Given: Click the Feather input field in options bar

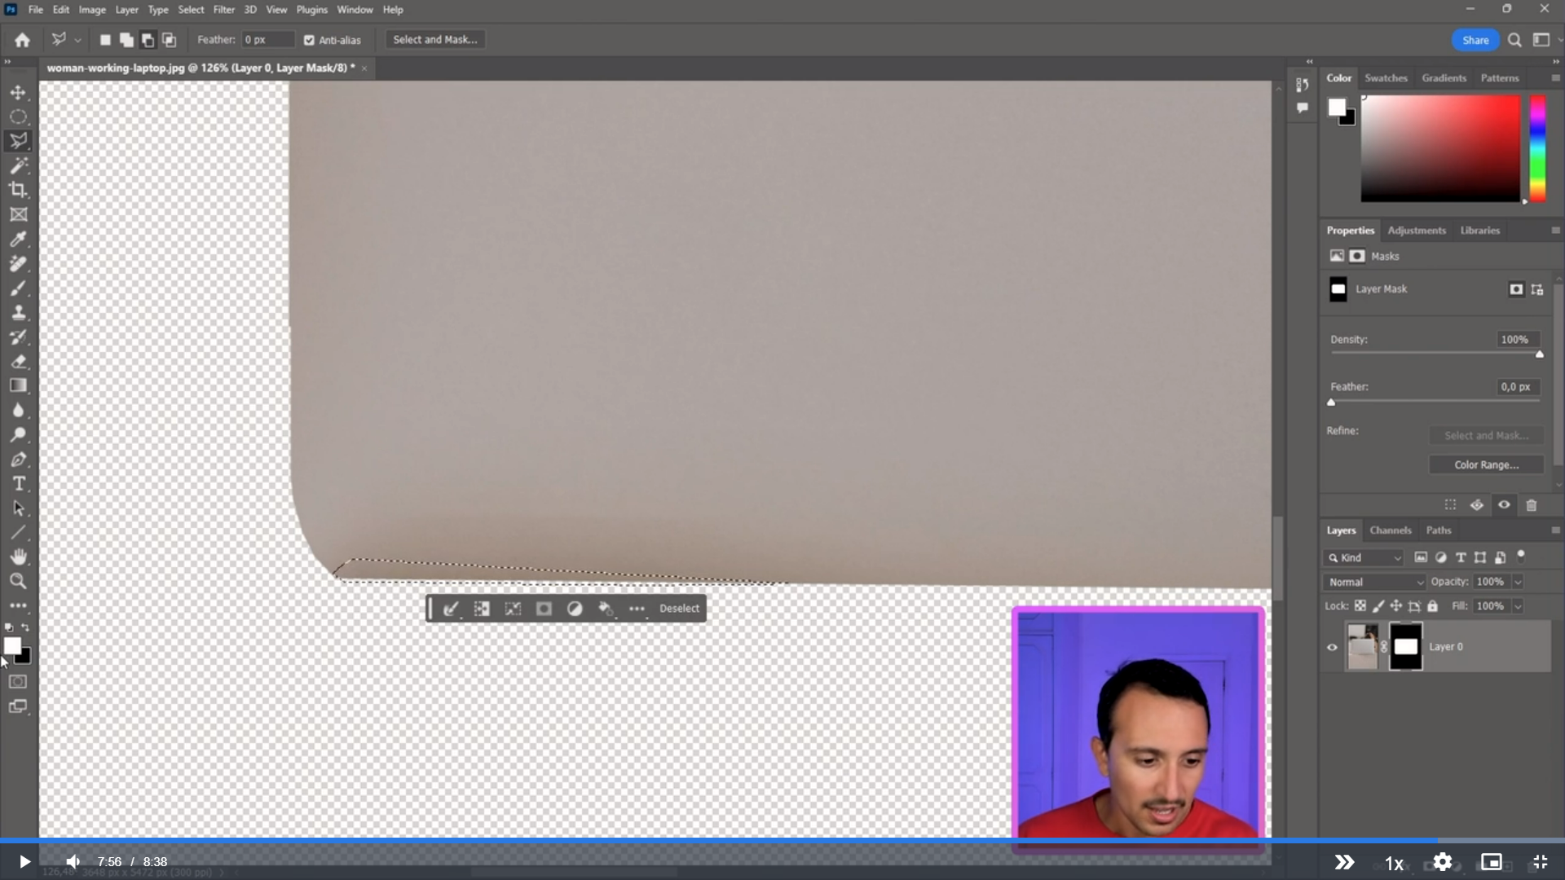Looking at the screenshot, I should point(267,40).
